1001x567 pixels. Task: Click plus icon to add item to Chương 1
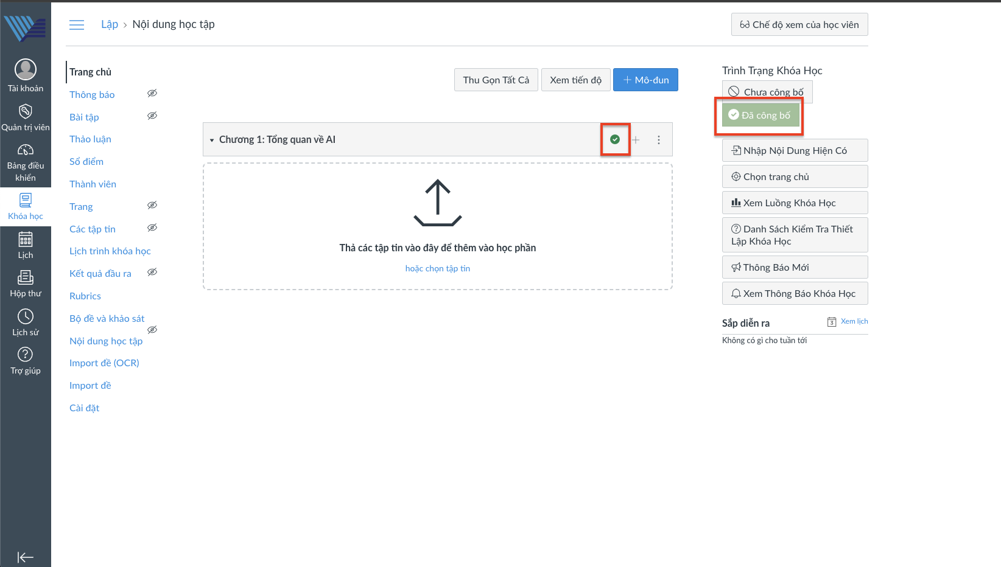point(636,140)
